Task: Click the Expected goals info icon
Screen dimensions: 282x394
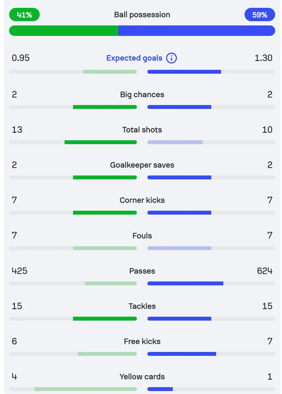Action: click(x=171, y=58)
